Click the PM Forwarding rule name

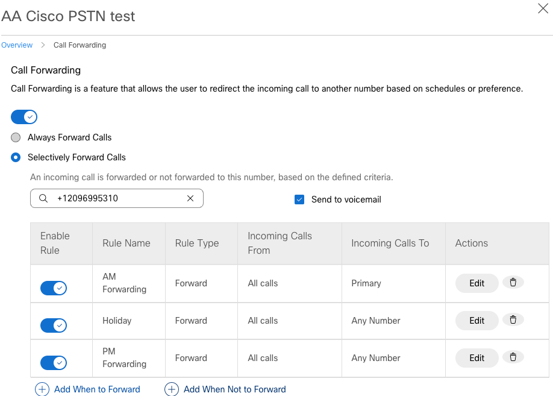[124, 358]
